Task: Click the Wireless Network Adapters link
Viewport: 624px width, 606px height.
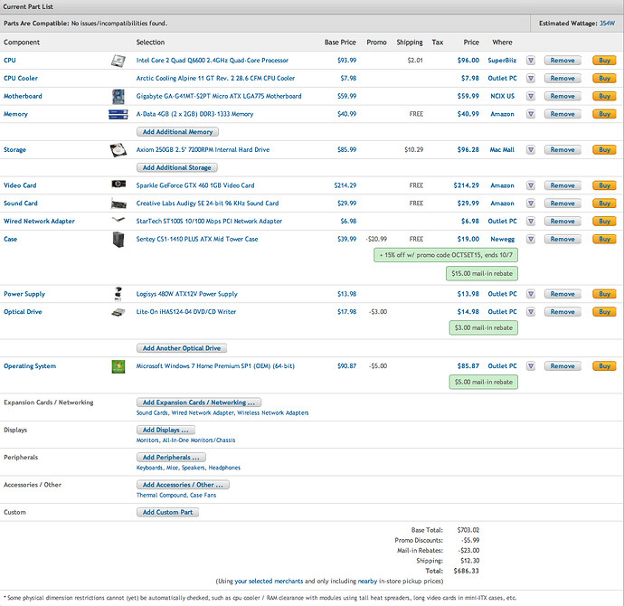Action: 272,413
